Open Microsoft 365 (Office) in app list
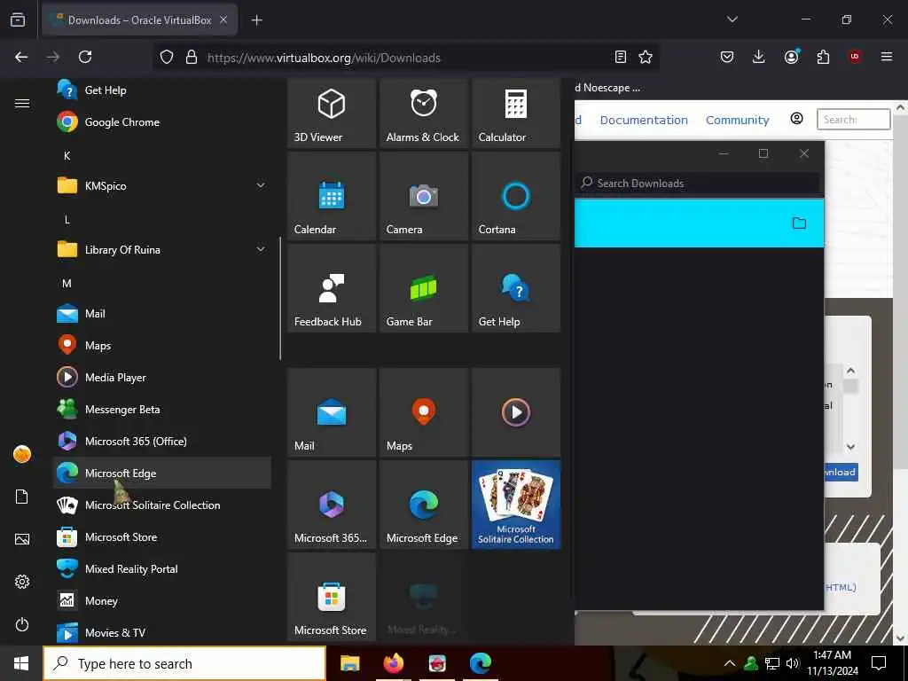This screenshot has width=908, height=681. click(162, 441)
